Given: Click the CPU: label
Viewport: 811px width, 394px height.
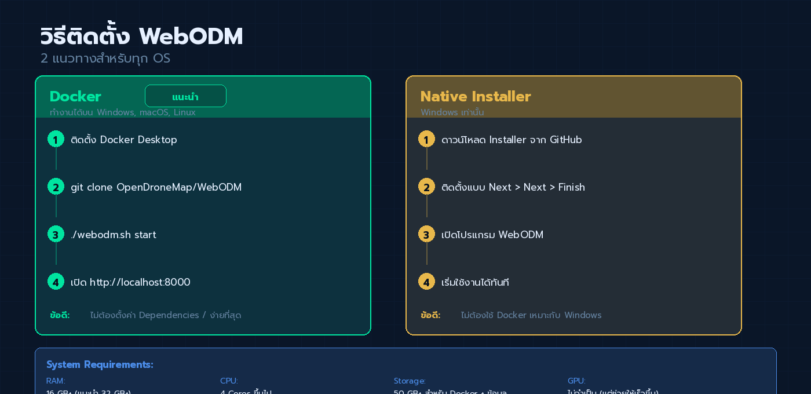Looking at the screenshot, I should tap(229, 381).
